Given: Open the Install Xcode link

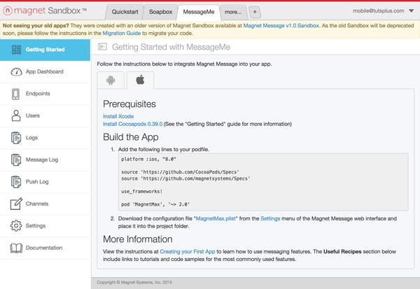Looking at the screenshot, I should (118, 116).
